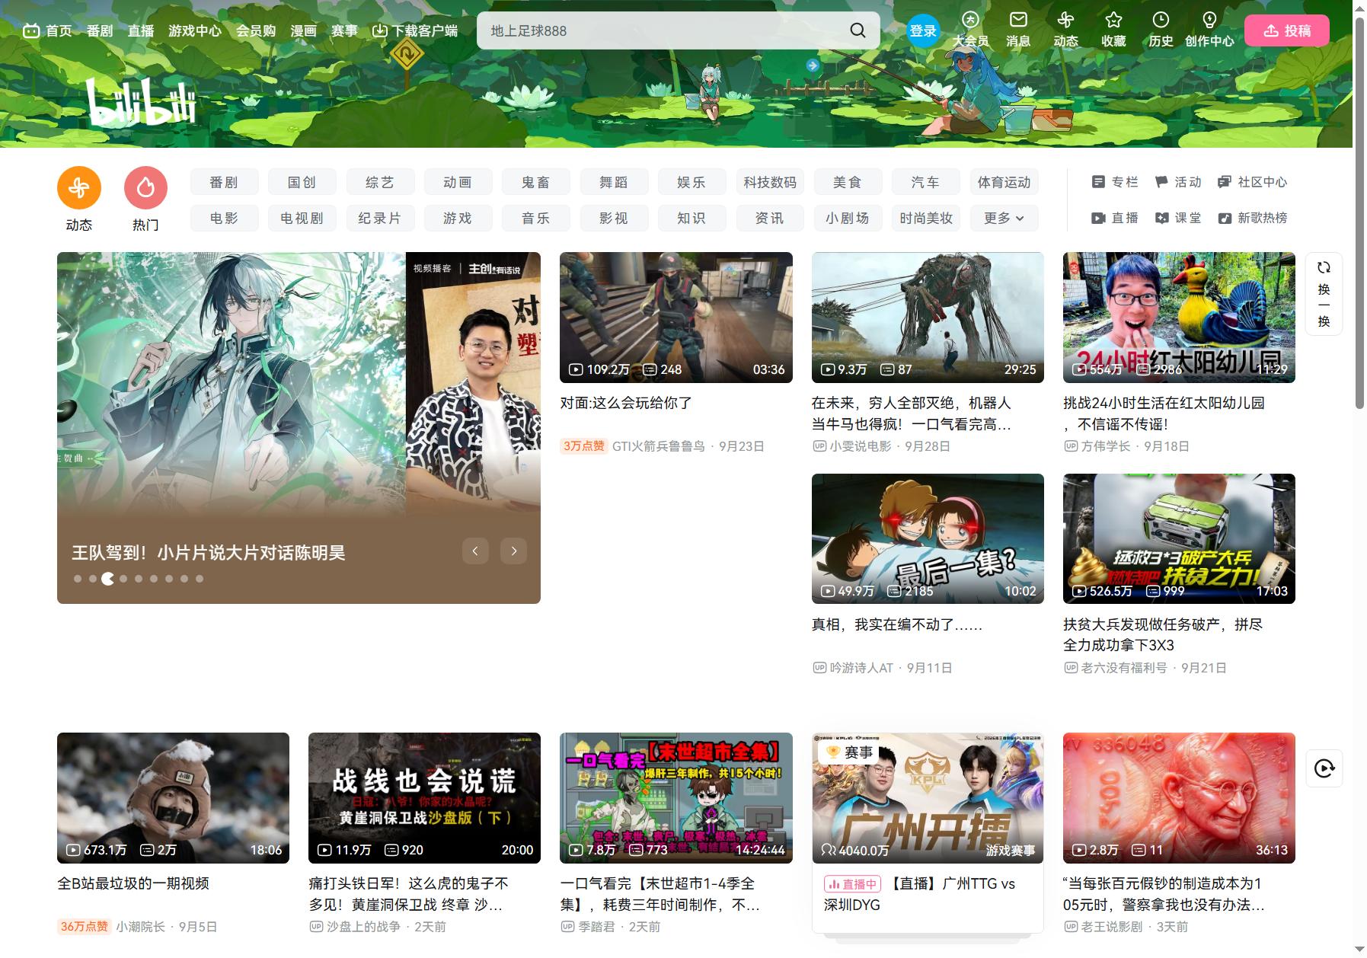Viewport: 1367px width, 958px height.
Task: Go to previous carousel slide
Action: pyautogui.click(x=475, y=551)
